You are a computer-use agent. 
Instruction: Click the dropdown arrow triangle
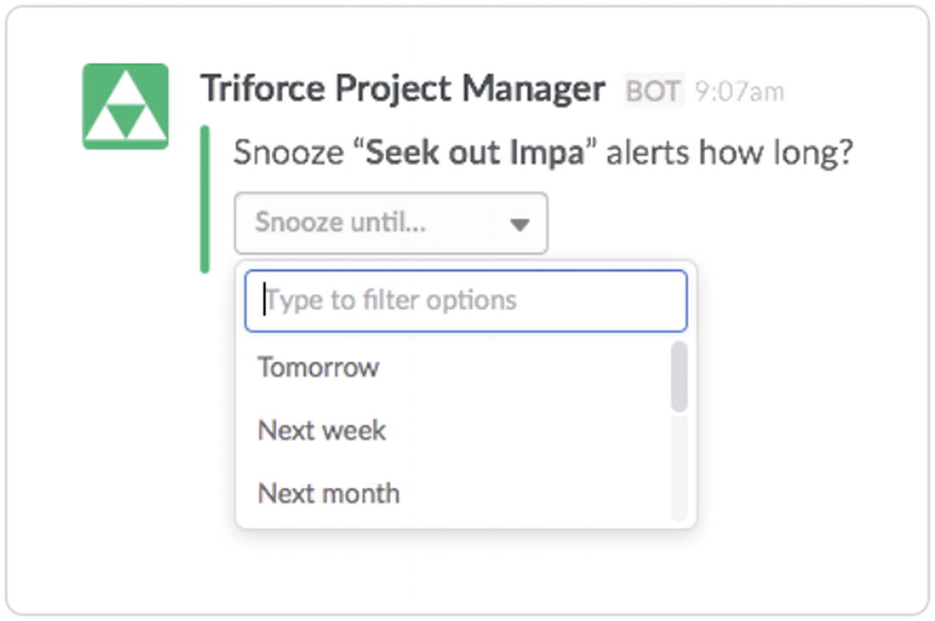tap(519, 225)
